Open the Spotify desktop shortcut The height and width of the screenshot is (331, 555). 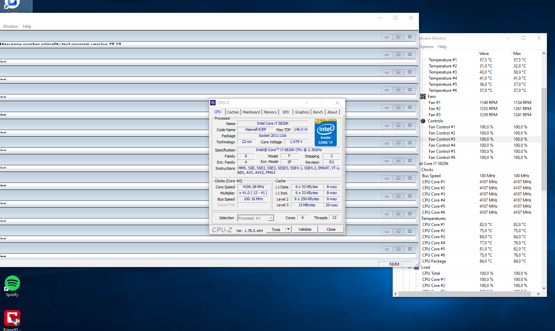pyautogui.click(x=12, y=287)
